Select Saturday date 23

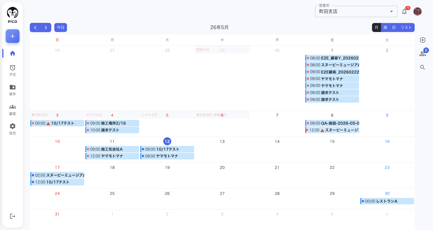[x=387, y=167]
